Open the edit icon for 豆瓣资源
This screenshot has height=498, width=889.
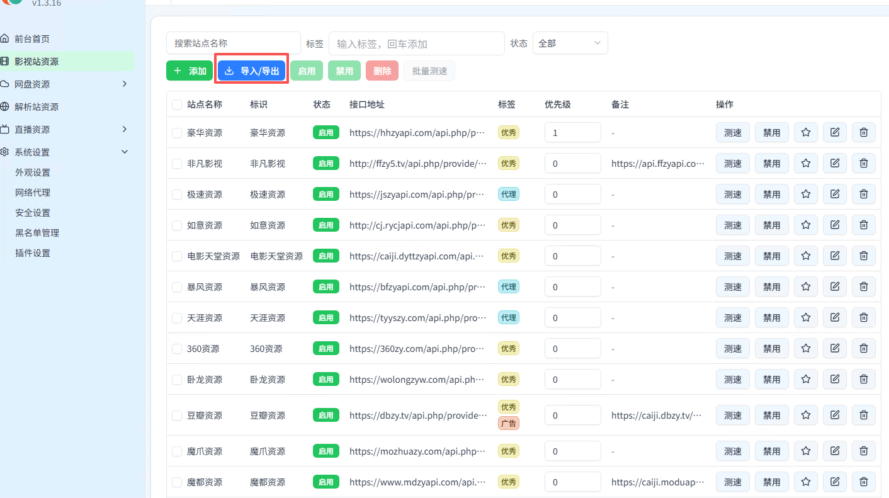point(834,415)
